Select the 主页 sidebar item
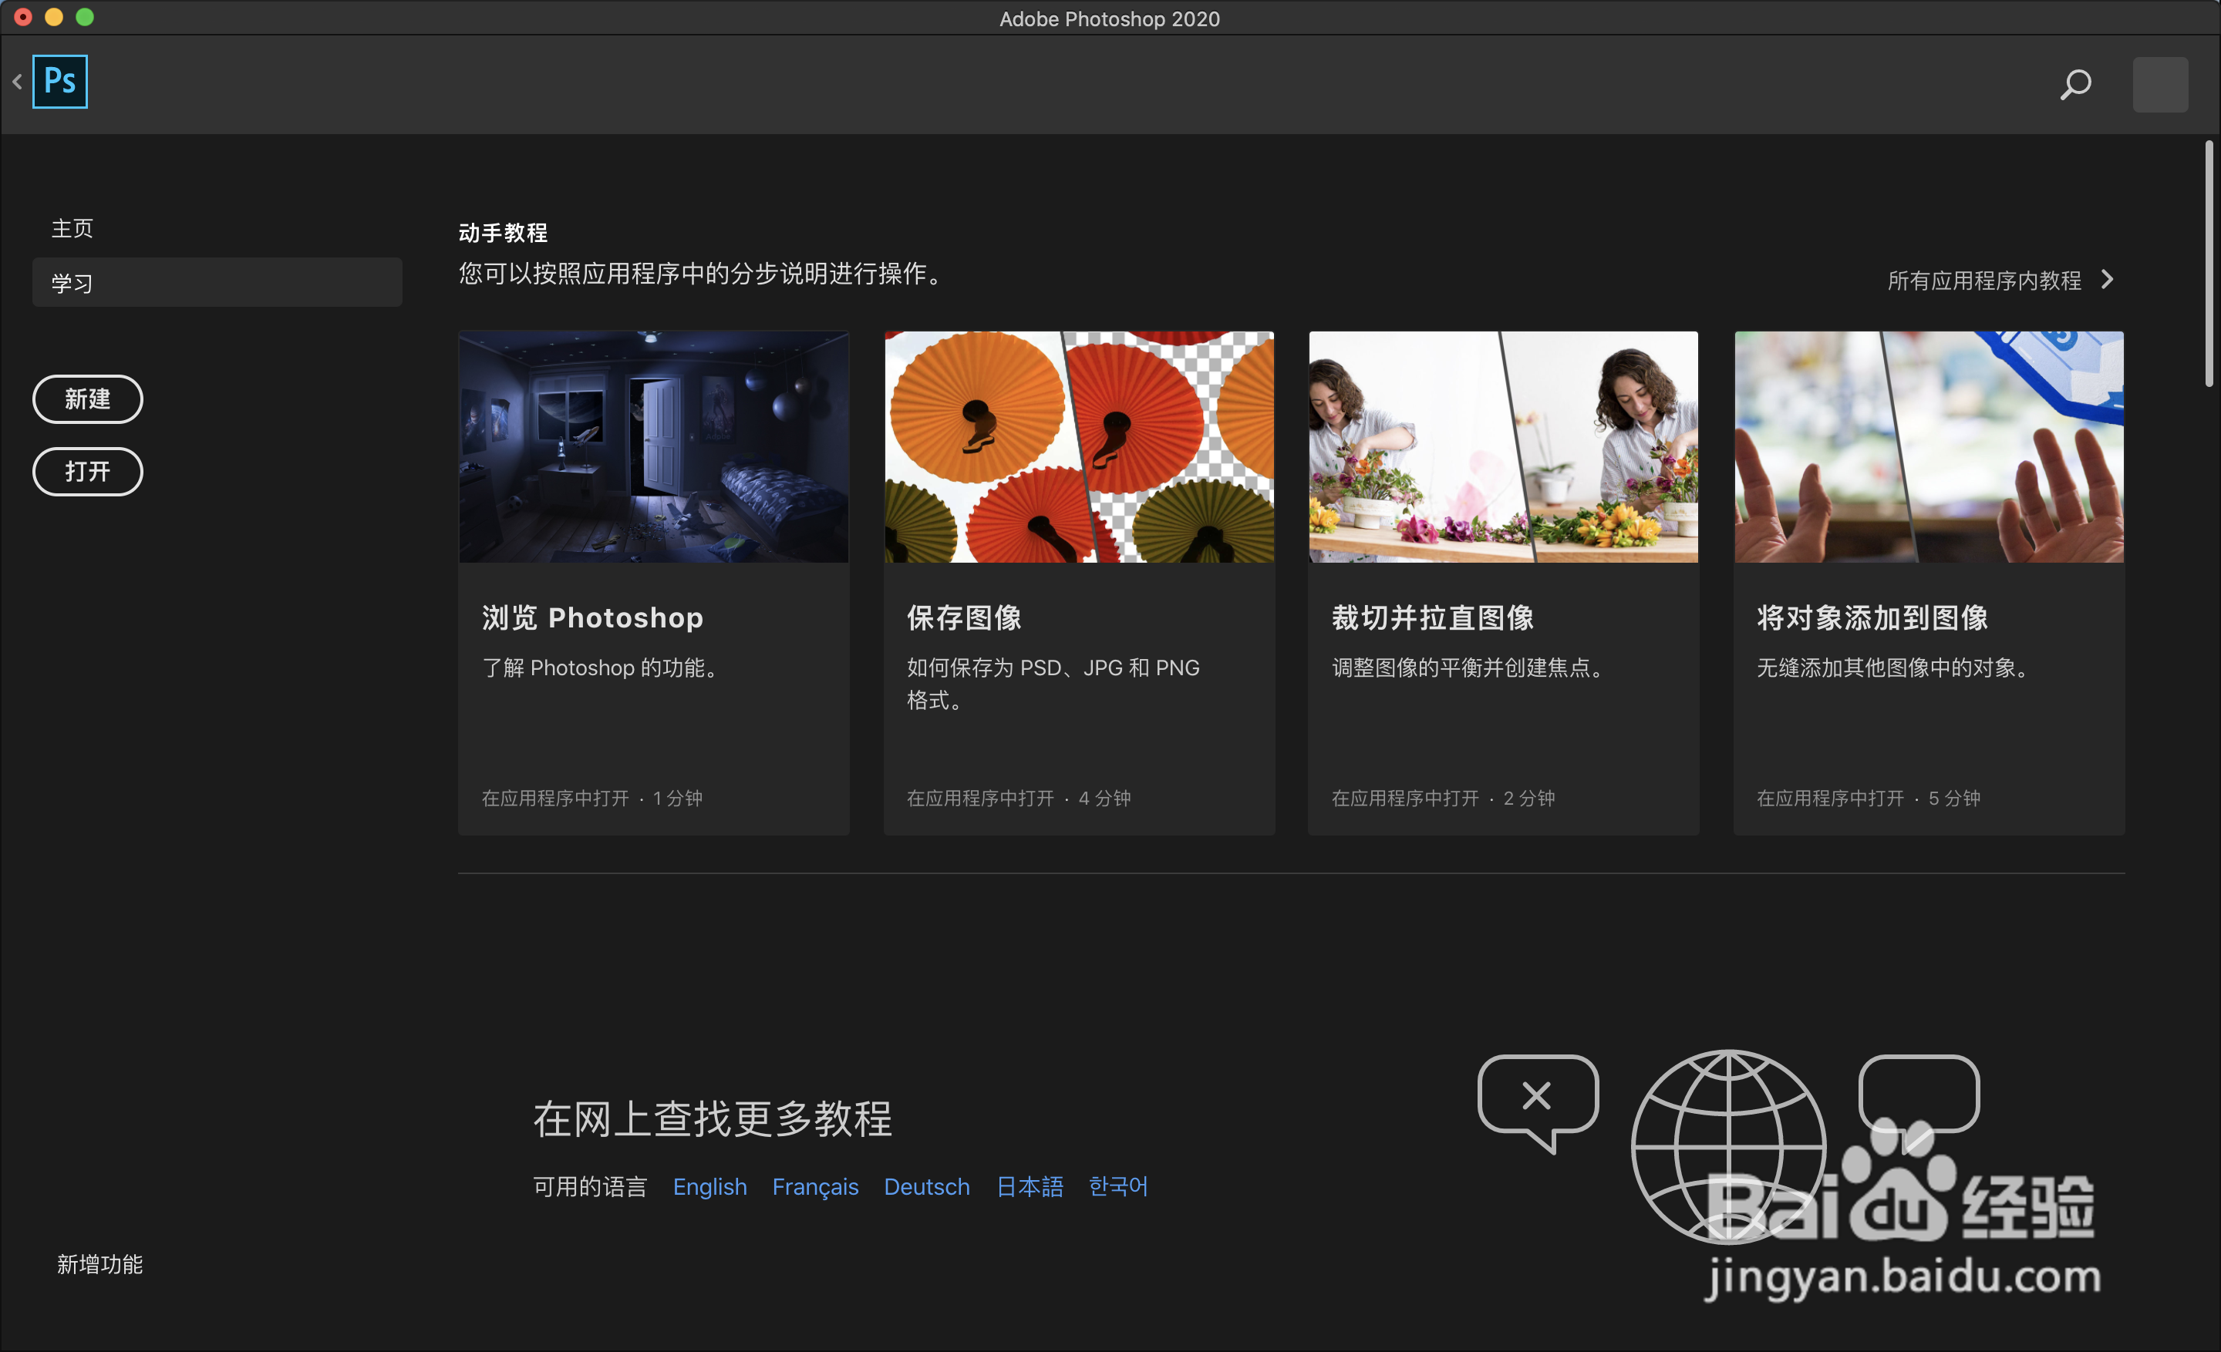The width and height of the screenshot is (2221, 1352). pyautogui.click(x=72, y=229)
